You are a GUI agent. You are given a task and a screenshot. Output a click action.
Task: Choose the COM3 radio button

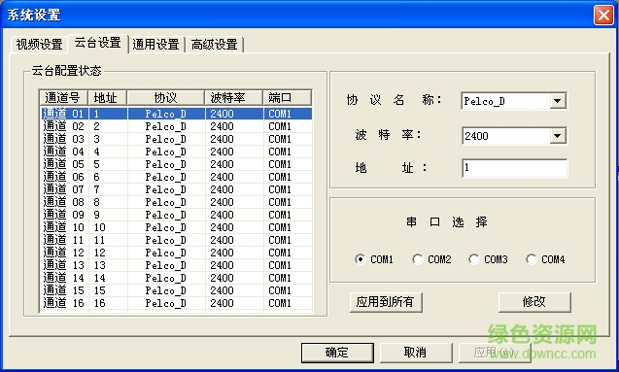(488, 259)
